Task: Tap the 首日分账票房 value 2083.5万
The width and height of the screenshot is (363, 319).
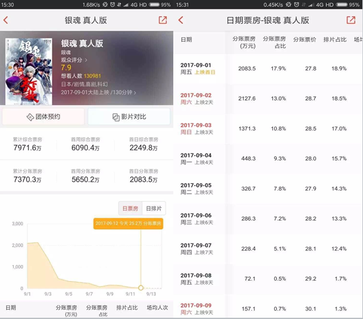Action: click(x=144, y=179)
